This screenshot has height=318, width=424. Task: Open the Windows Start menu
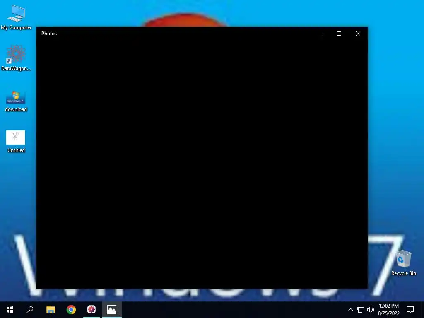[10, 310]
